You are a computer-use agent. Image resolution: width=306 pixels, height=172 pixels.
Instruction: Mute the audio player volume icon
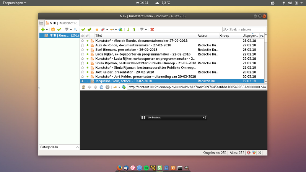[x=204, y=118]
